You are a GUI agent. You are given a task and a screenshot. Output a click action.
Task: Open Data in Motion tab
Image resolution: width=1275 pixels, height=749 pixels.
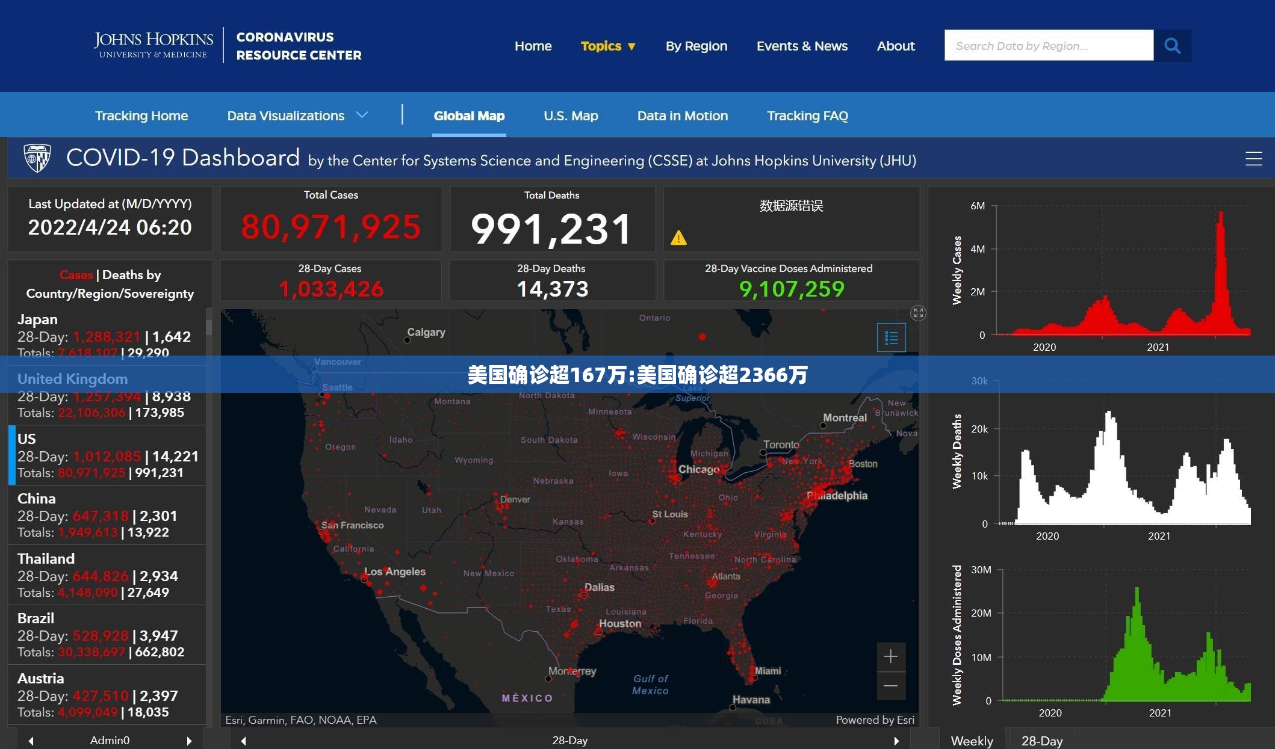683,116
